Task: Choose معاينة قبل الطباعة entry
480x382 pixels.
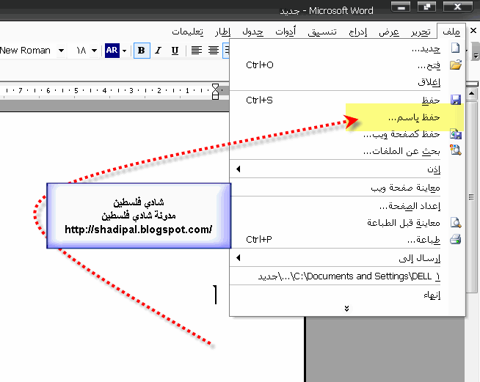Action: click(347, 223)
